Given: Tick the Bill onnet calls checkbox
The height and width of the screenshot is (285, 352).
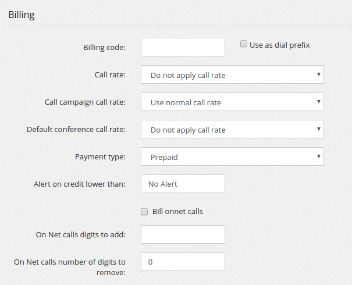Looking at the screenshot, I should point(144,212).
